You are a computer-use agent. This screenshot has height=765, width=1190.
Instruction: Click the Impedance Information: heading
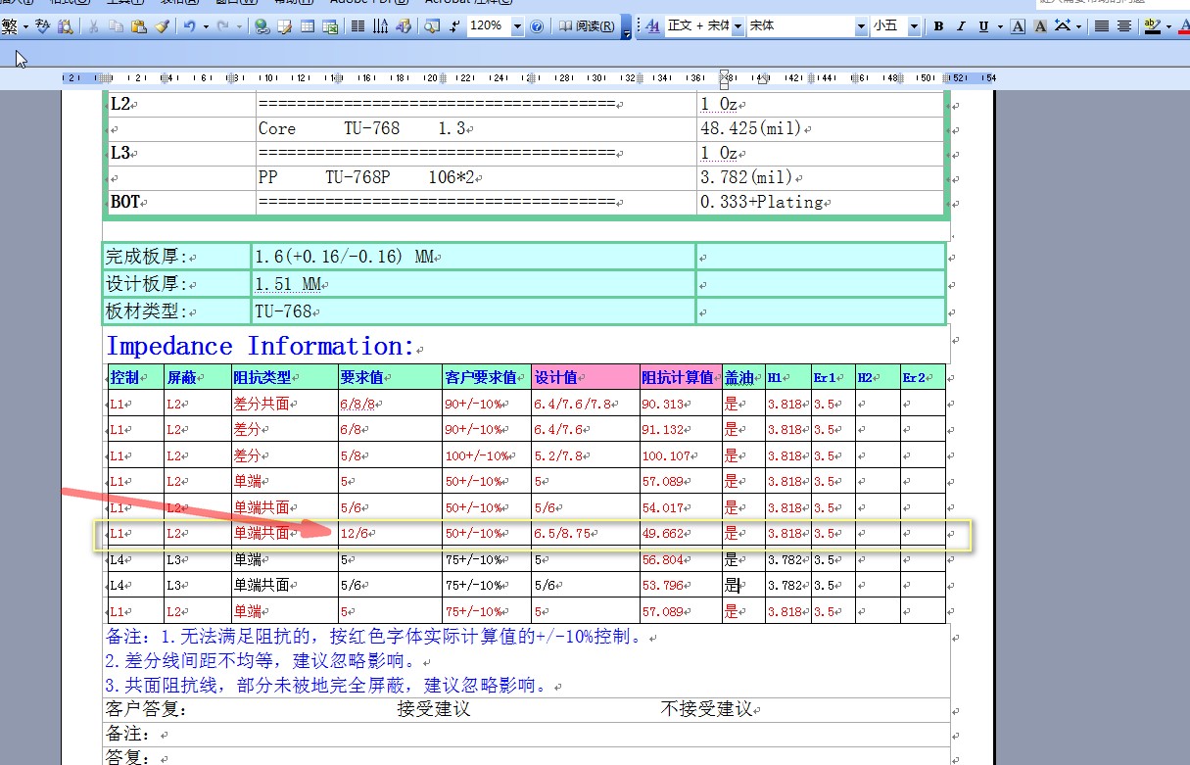[261, 346]
